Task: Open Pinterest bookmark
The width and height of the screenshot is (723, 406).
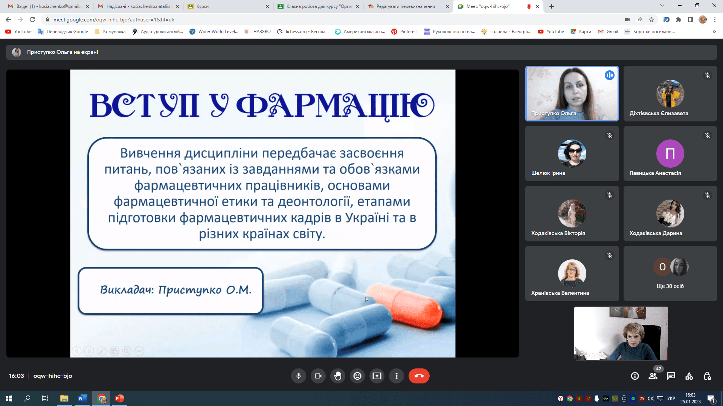Action: click(405, 32)
